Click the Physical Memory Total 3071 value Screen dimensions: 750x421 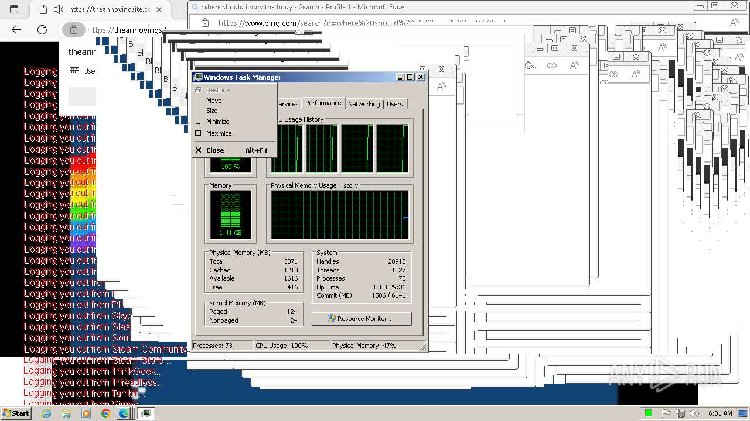tap(291, 261)
